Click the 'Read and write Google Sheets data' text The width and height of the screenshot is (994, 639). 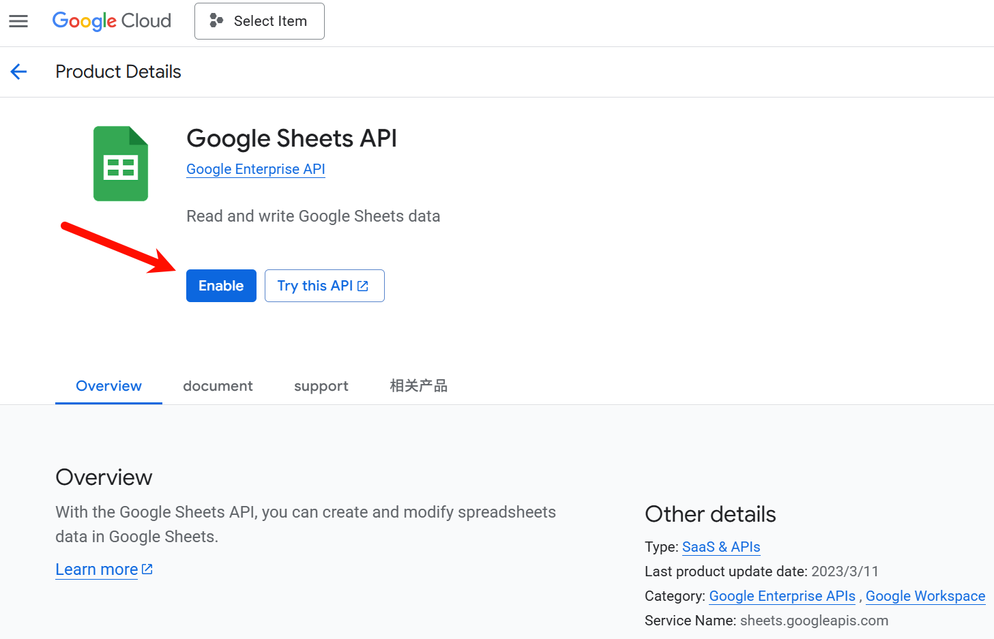pyautogui.click(x=313, y=216)
